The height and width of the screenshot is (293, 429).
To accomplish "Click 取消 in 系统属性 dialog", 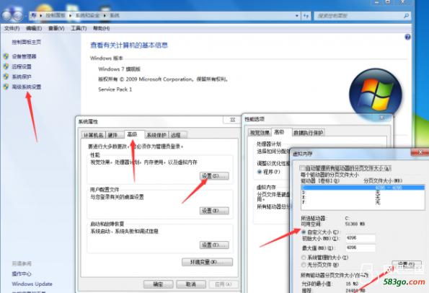I will 190,284.
